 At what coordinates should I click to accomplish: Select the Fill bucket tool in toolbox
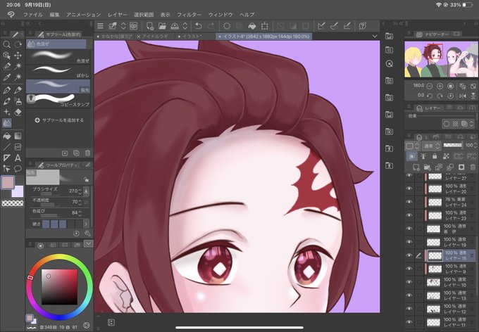6,136
